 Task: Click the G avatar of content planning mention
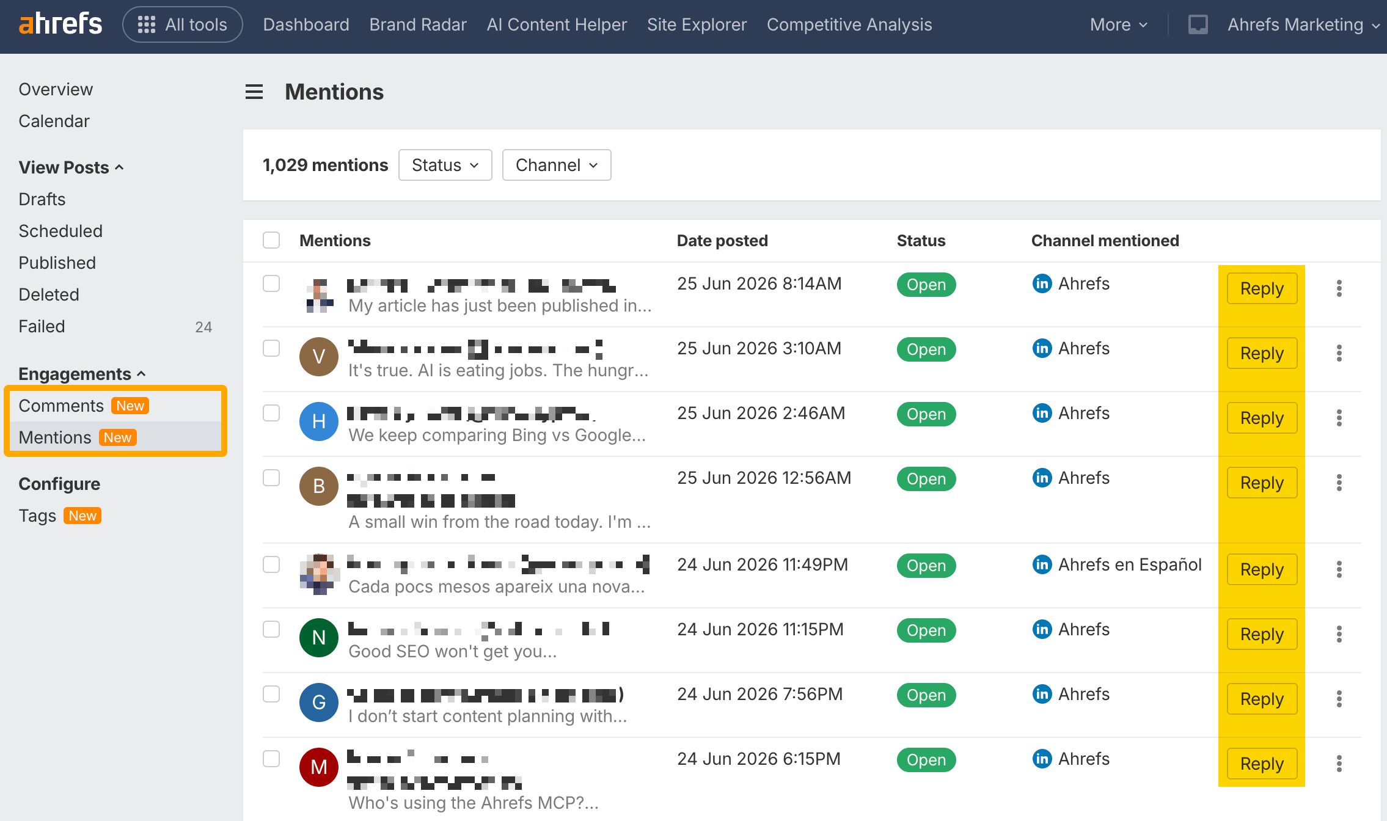[x=318, y=702]
